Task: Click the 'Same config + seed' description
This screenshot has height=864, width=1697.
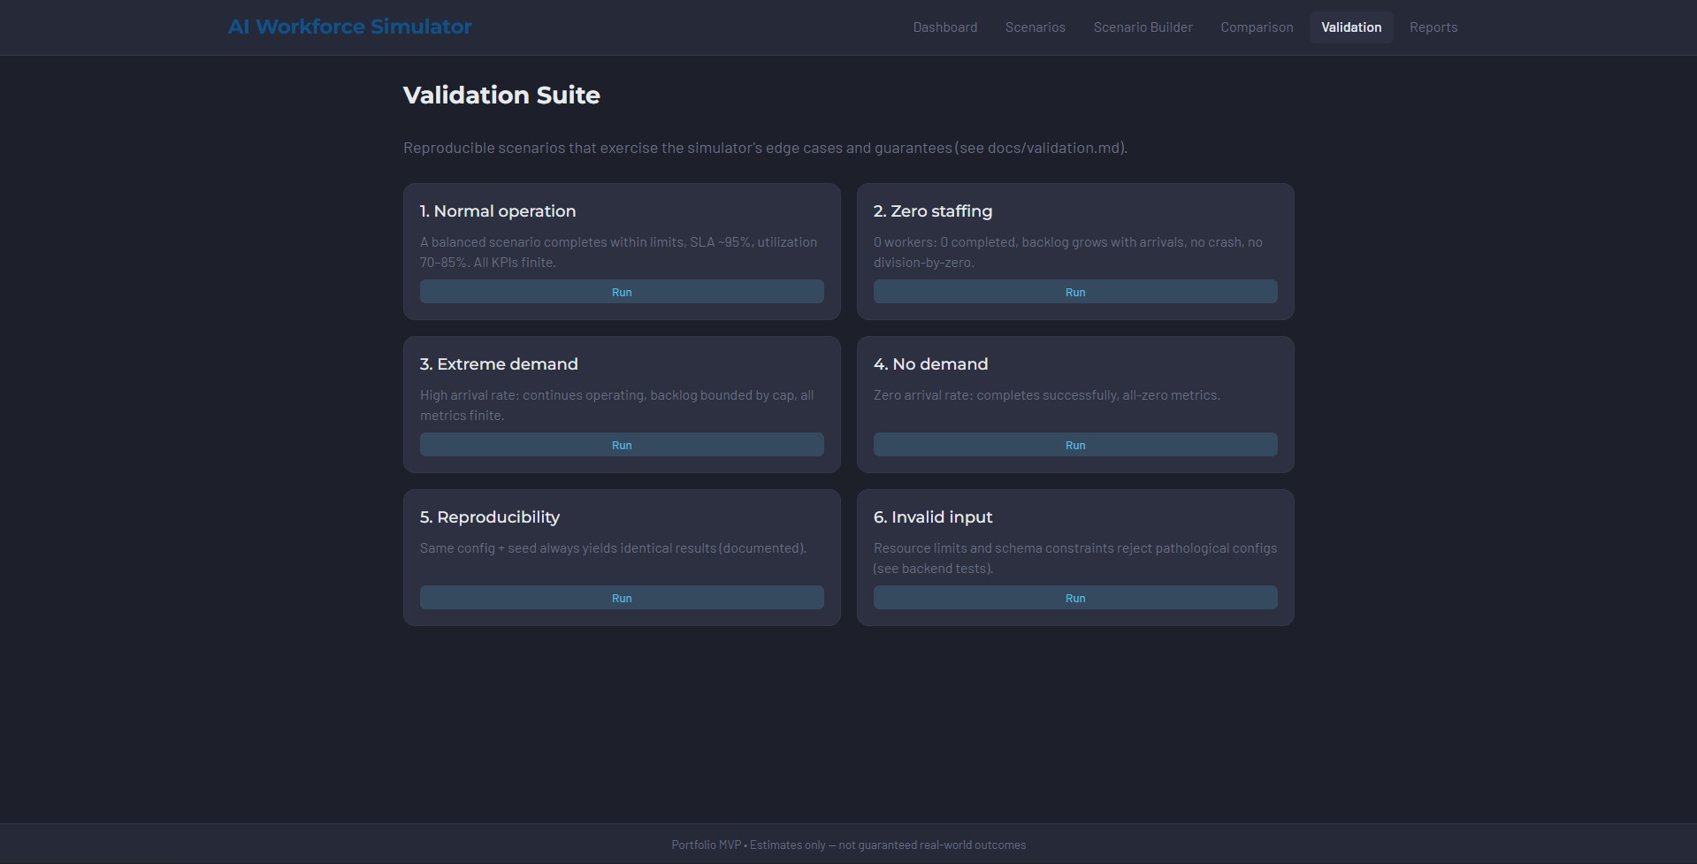Action: pyautogui.click(x=613, y=548)
